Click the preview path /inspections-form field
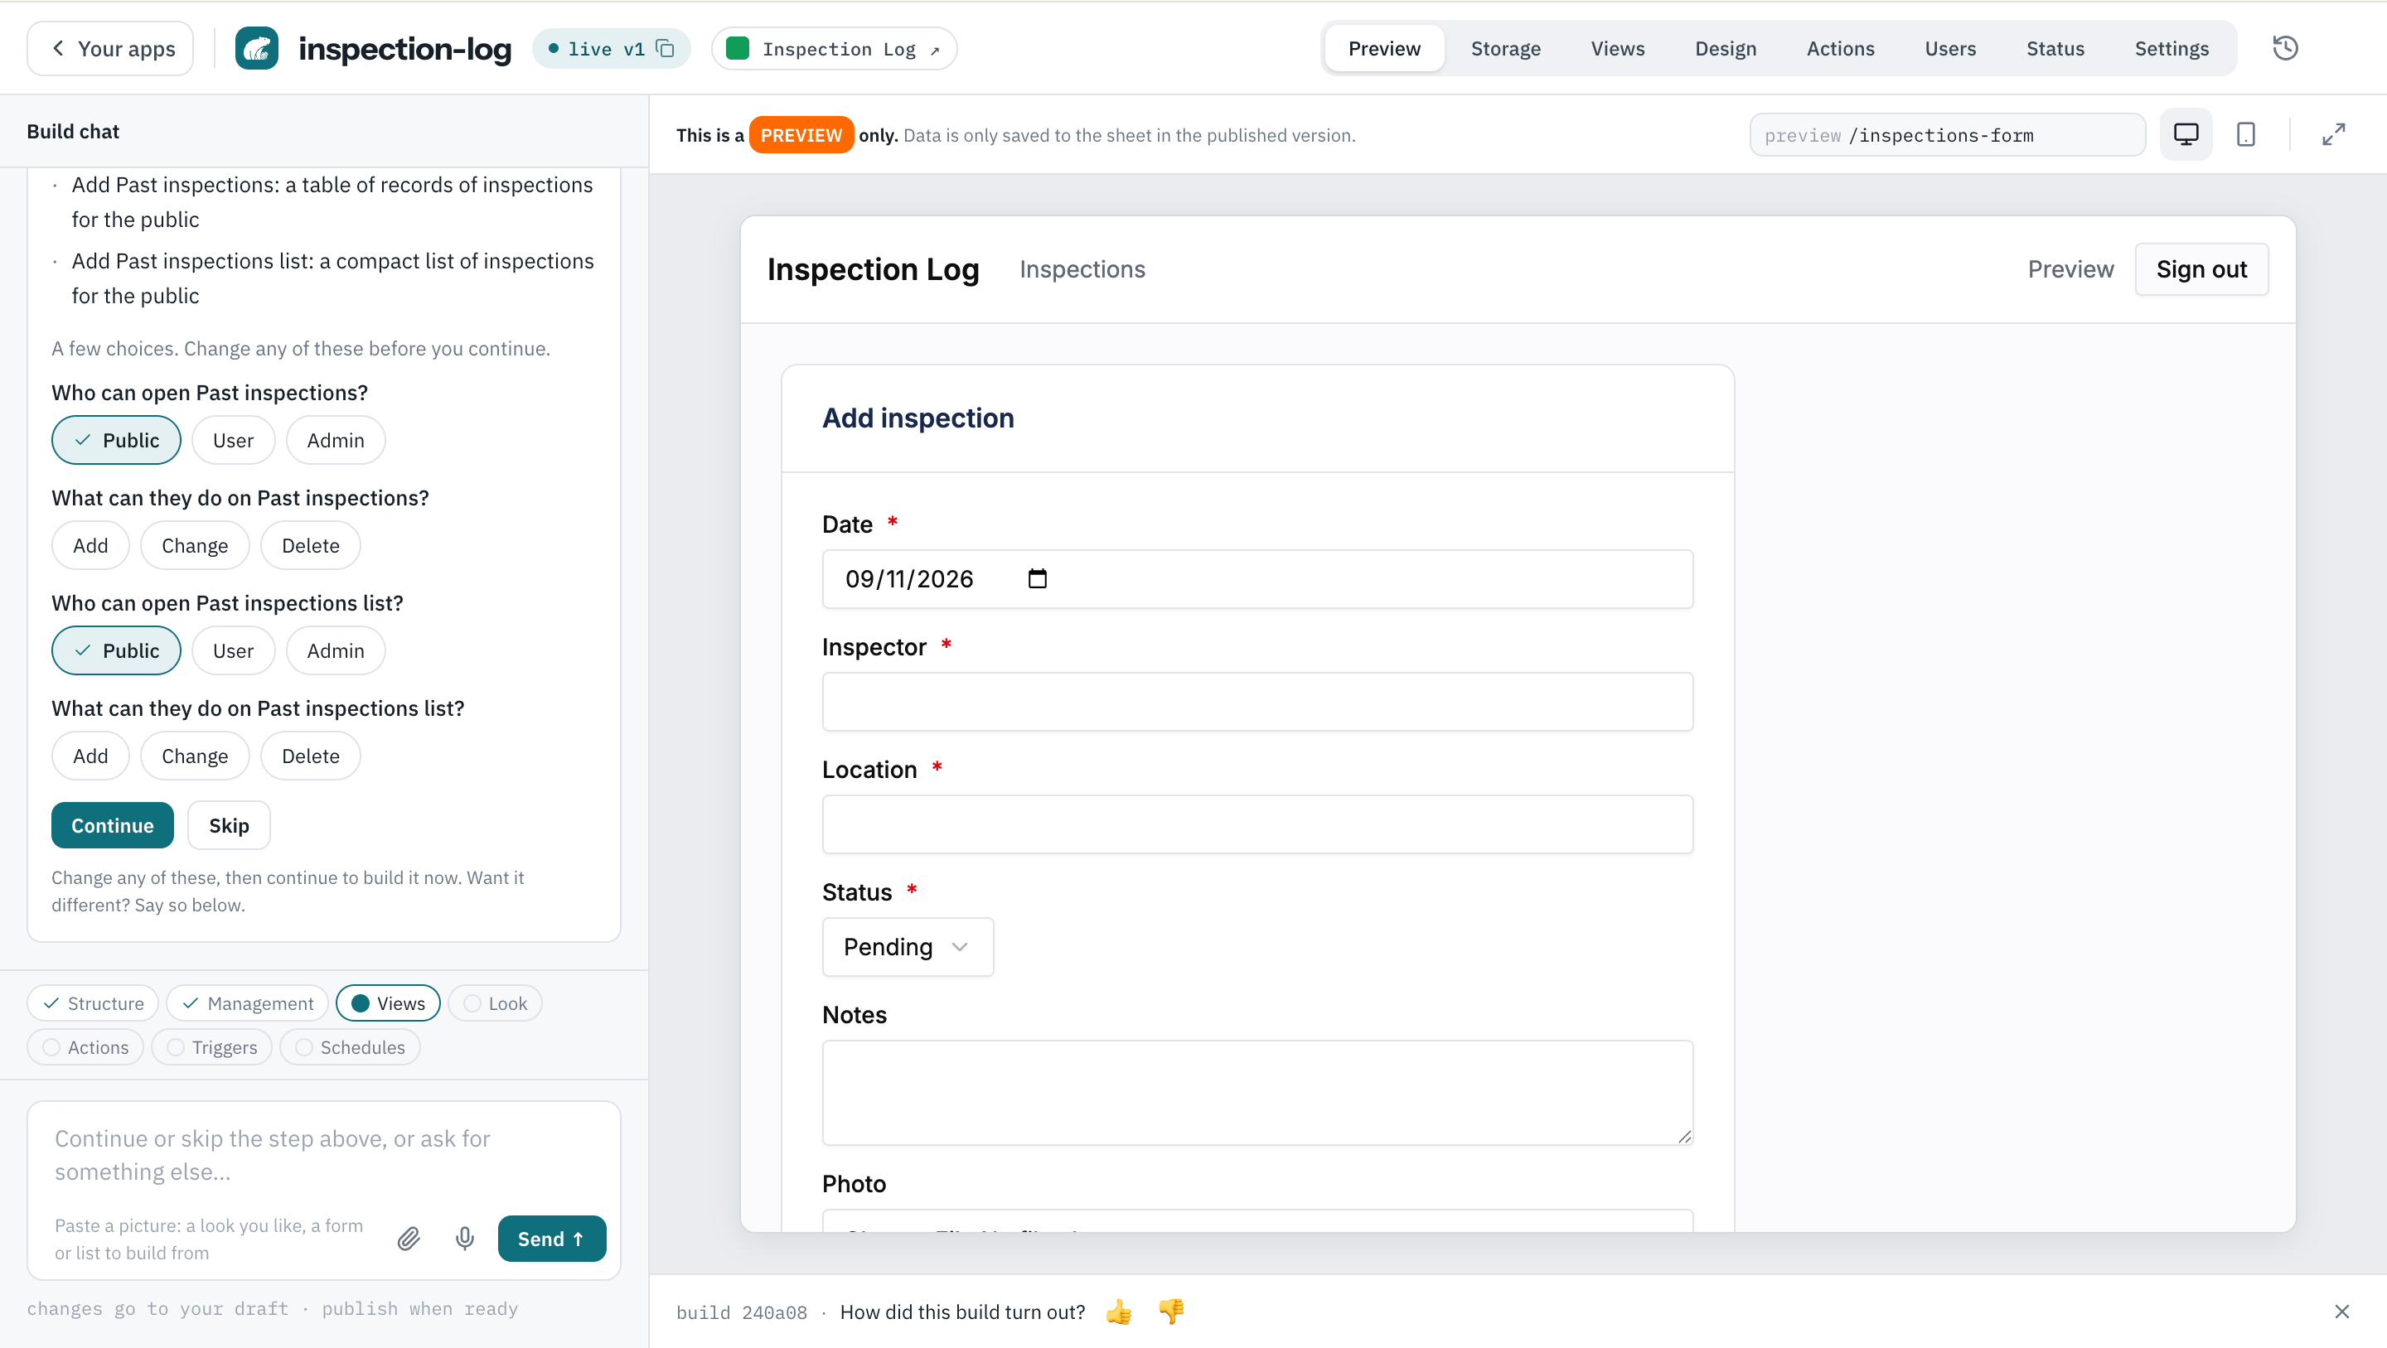Image resolution: width=2387 pixels, height=1348 pixels. point(1947,135)
